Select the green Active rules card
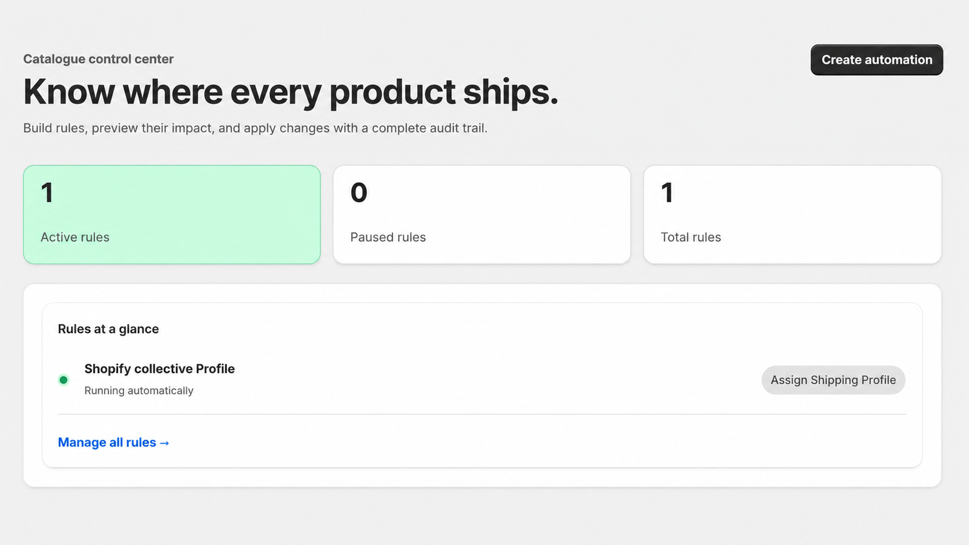 (172, 214)
